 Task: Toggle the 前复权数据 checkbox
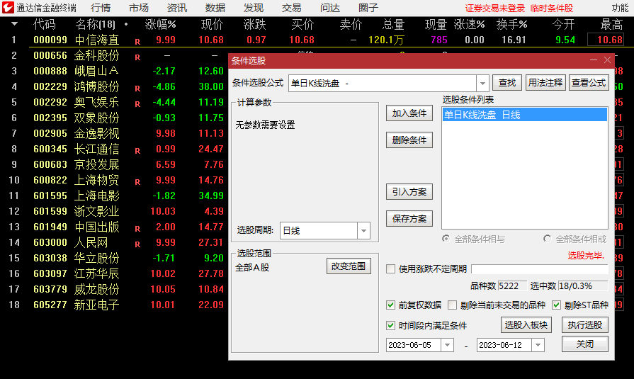coord(390,305)
